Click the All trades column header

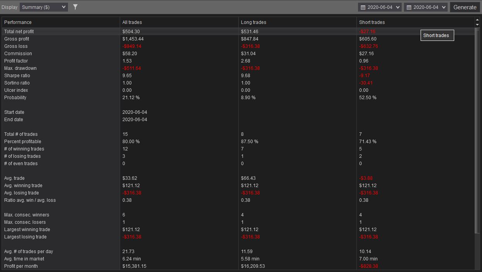click(132, 22)
